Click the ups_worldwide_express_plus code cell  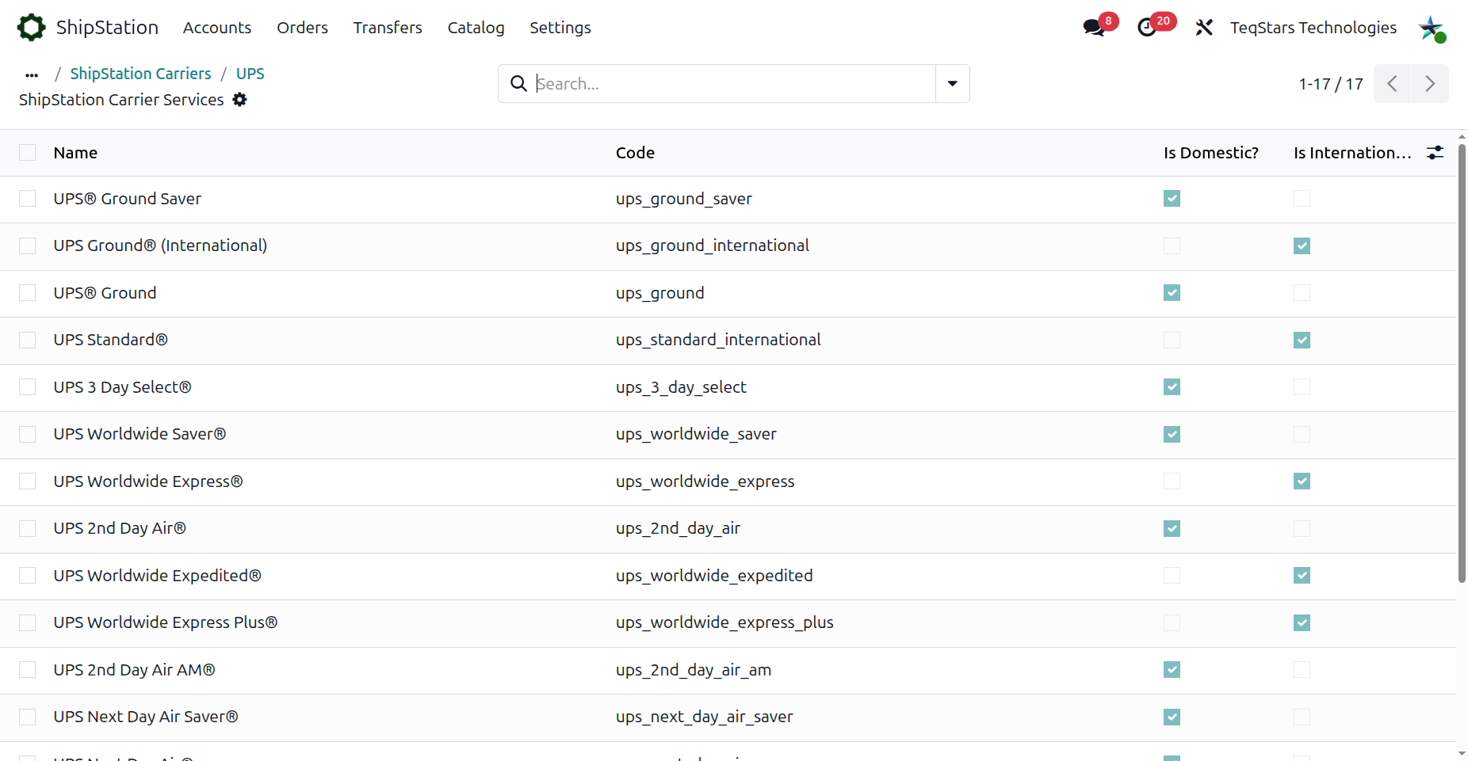tap(724, 622)
